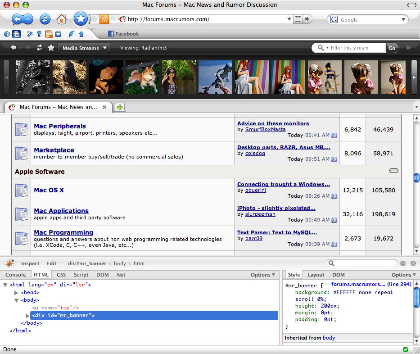Open Accounts and Services key icon
The width and height of the screenshot is (420, 354).
point(39,34)
